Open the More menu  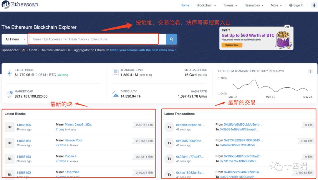pos(276,5)
